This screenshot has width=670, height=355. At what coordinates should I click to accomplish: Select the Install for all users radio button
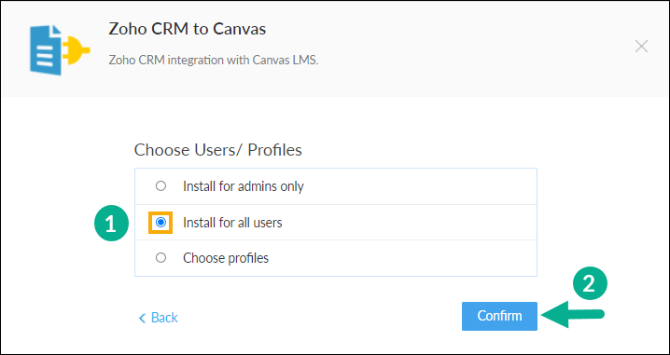(161, 223)
